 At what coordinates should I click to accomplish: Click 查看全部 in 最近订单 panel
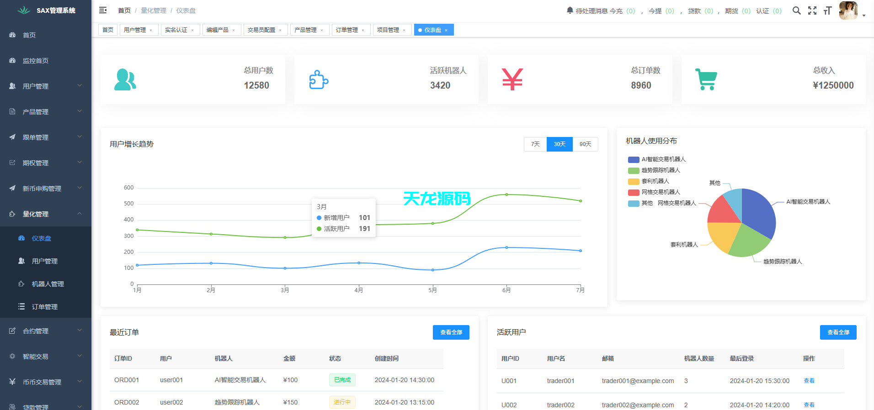(451, 332)
